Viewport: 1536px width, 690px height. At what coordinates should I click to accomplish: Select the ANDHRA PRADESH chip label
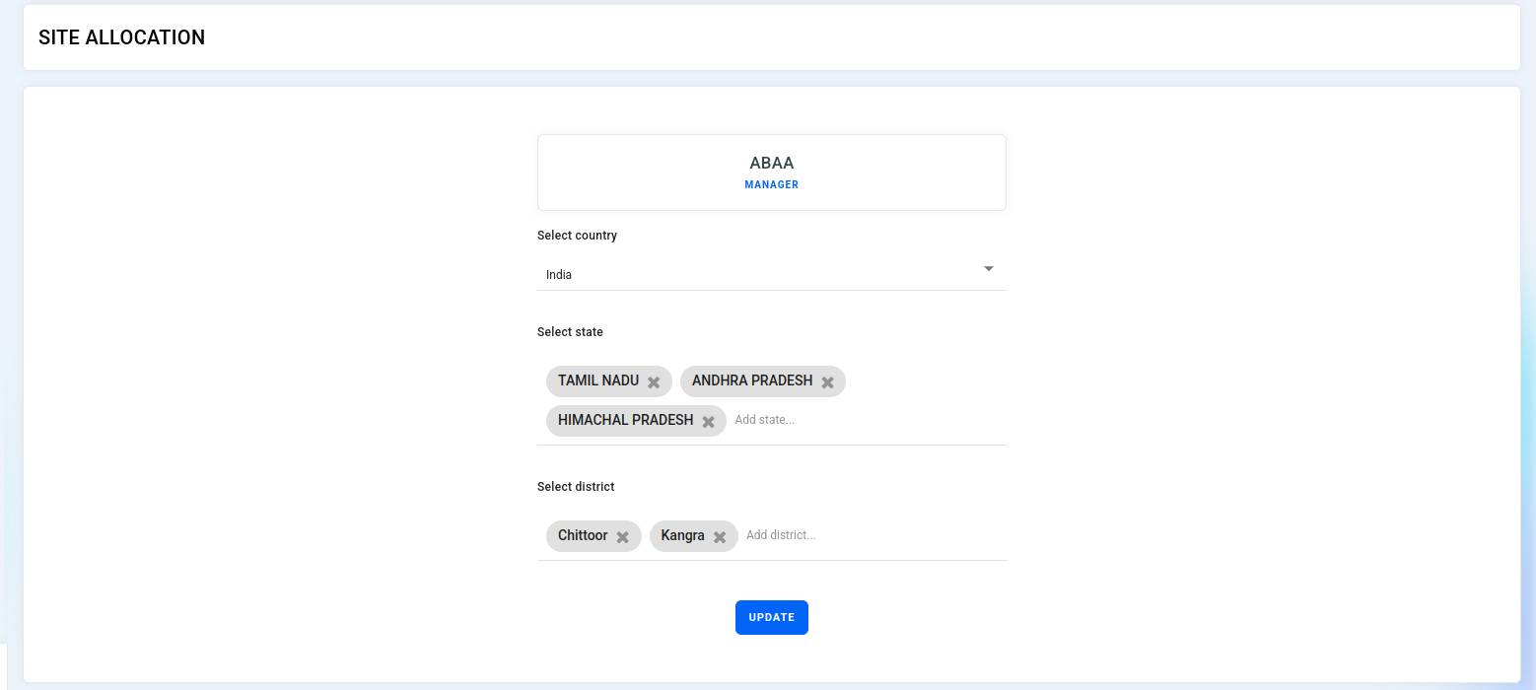752,380
